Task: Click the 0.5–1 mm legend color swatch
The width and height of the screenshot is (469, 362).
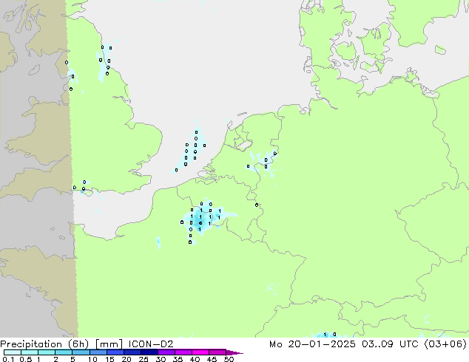Action: click(30, 352)
